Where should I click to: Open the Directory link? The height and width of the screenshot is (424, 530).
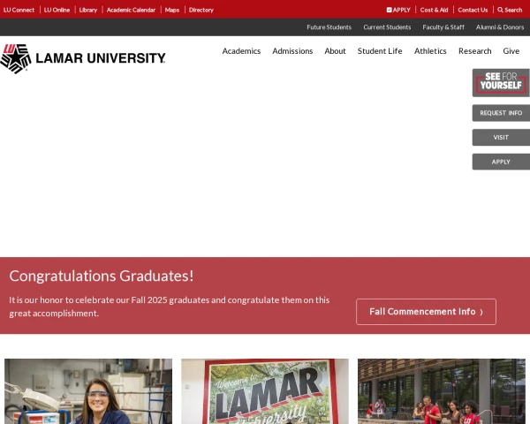[x=201, y=10]
